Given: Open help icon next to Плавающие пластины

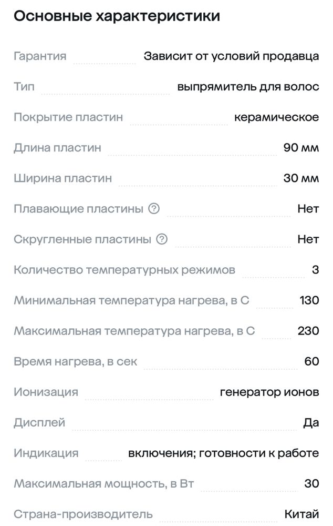Looking at the screenshot, I should [154, 209].
